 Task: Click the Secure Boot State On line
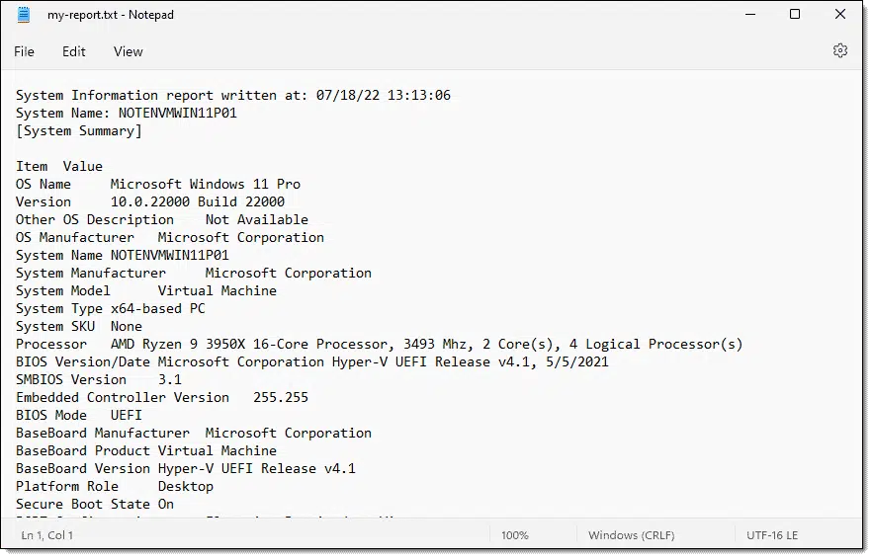[95, 505]
